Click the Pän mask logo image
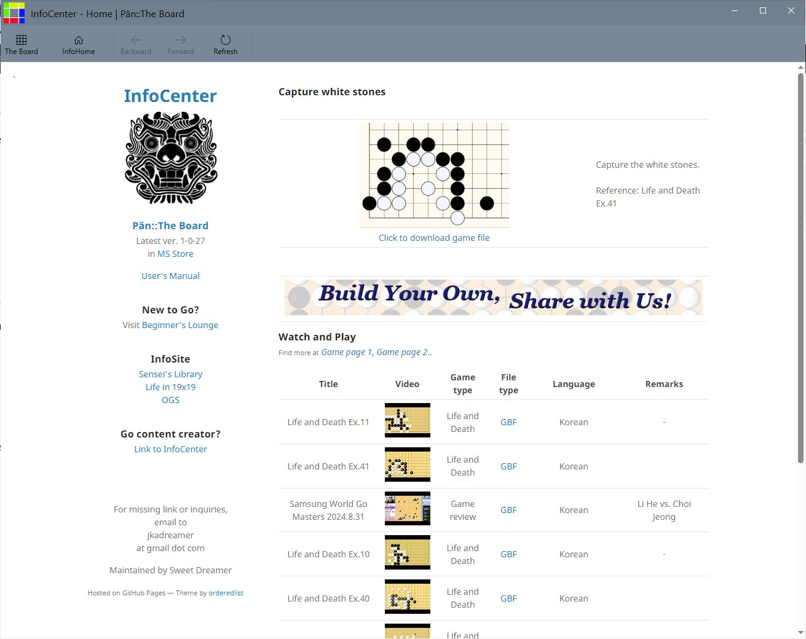806x639 pixels. pos(171,158)
